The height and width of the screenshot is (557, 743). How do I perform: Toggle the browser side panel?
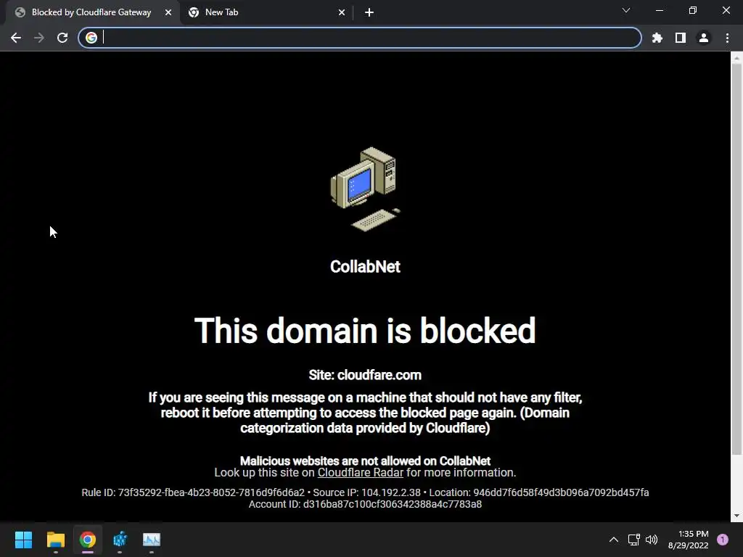pos(681,38)
